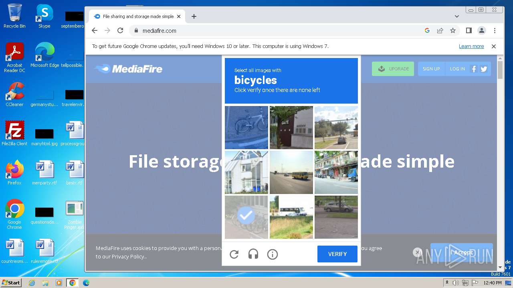Select the Zombie Pinger.exe desktop icon
The height and width of the screenshot is (288, 513).
point(74,214)
